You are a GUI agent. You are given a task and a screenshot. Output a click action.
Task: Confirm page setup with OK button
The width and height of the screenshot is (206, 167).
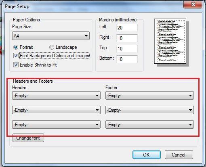[147, 155]
